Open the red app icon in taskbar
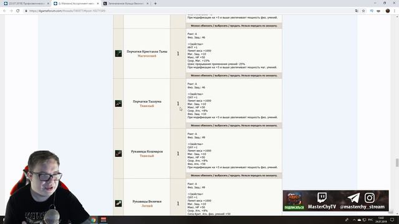Screen dimensions: 399x224 103,220
